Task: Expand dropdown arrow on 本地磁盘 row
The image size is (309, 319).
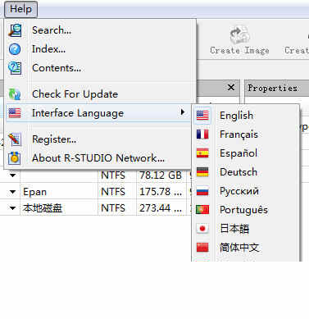Action: 12,208
